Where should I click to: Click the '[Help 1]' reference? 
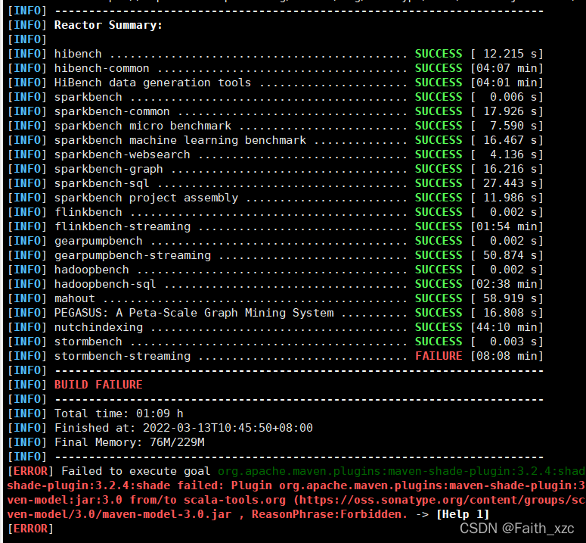(463, 514)
